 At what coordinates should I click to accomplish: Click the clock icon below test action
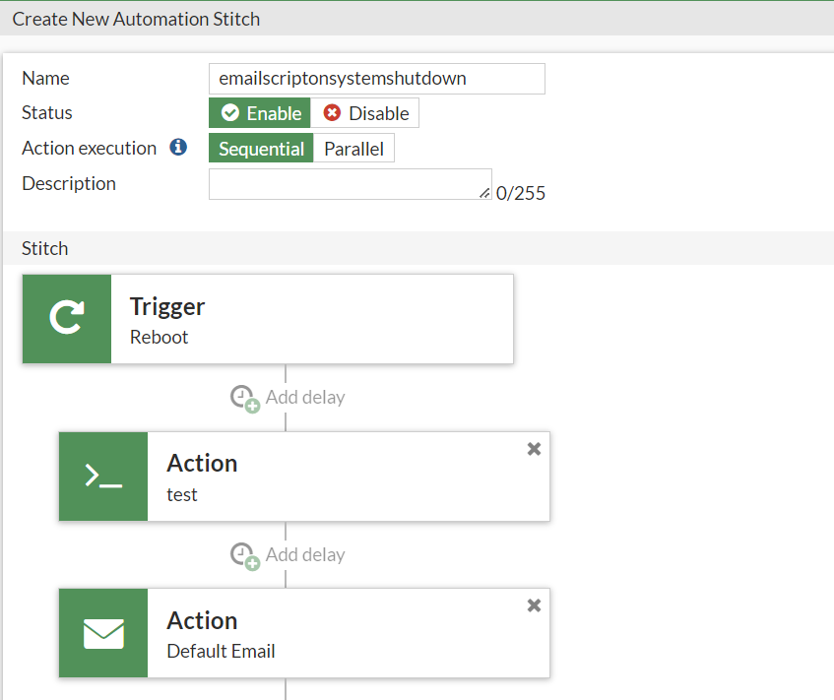click(x=244, y=555)
